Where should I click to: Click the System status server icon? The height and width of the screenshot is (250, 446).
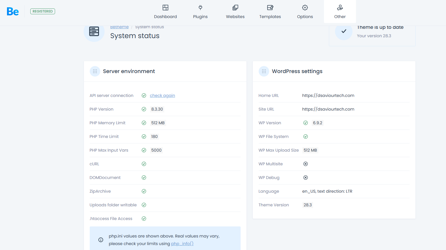[x=94, y=31]
